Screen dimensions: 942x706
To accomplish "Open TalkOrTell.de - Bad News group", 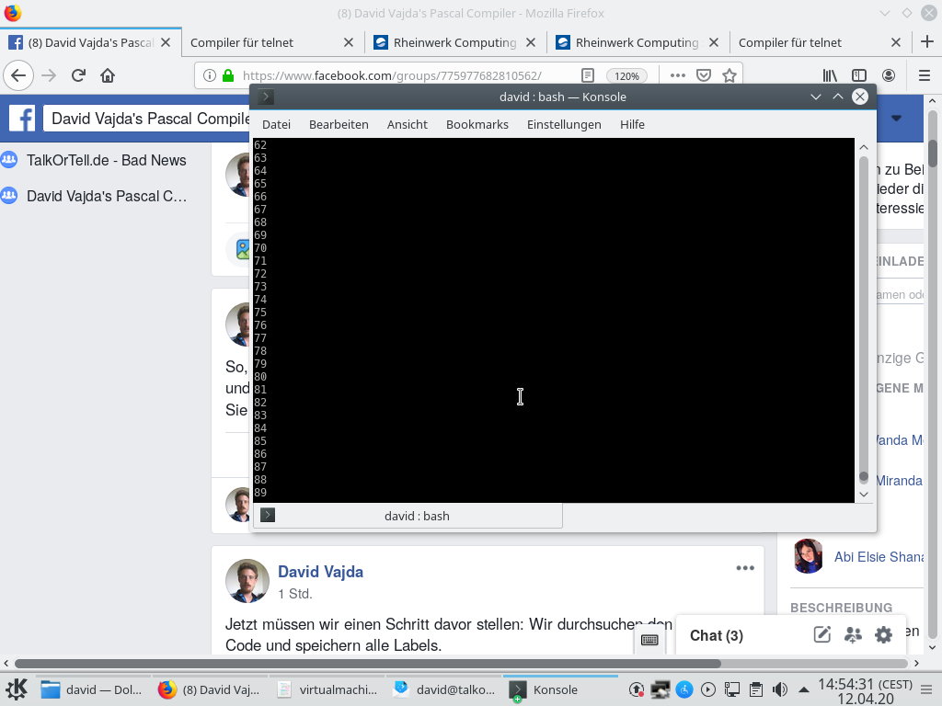I will point(106,160).
